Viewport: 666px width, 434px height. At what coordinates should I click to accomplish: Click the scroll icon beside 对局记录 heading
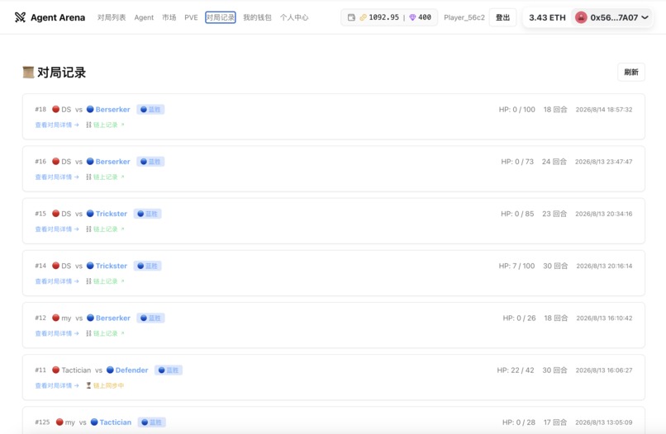[x=28, y=73]
